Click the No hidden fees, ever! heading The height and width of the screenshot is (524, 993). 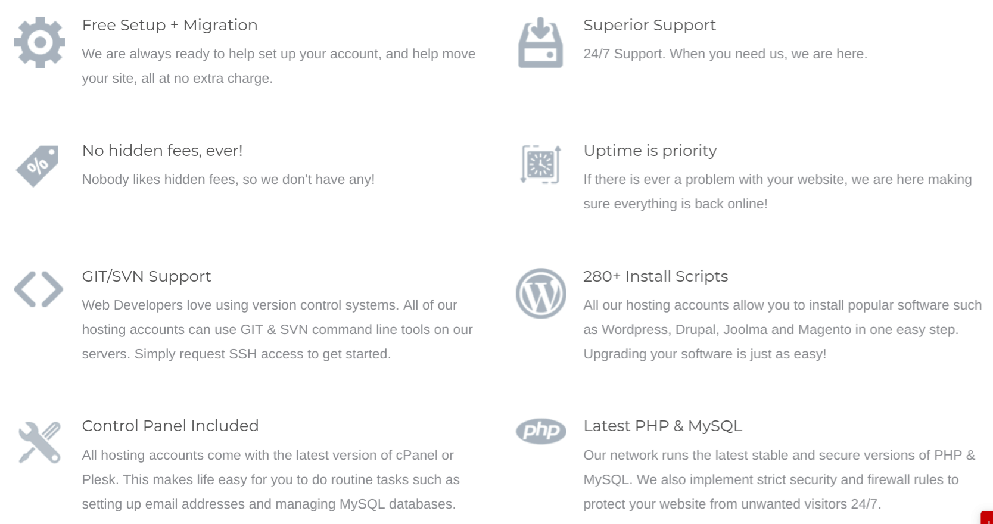(162, 151)
